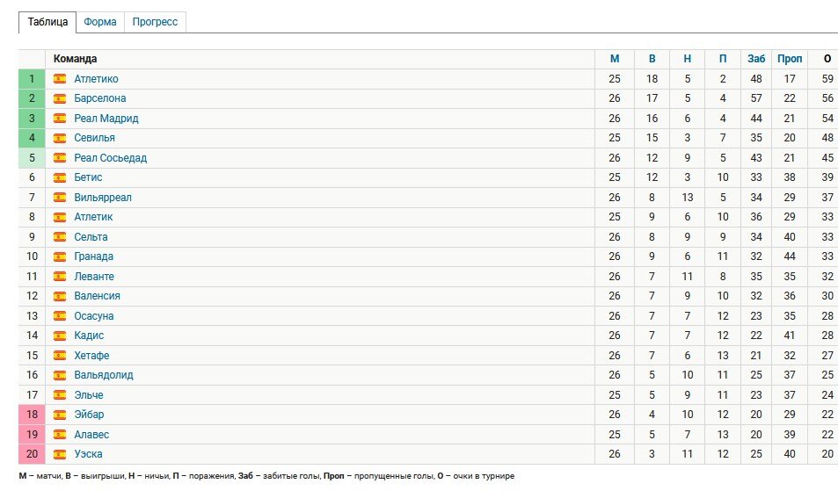Open the Барселона team link
The height and width of the screenshot is (491, 838).
coord(100,98)
